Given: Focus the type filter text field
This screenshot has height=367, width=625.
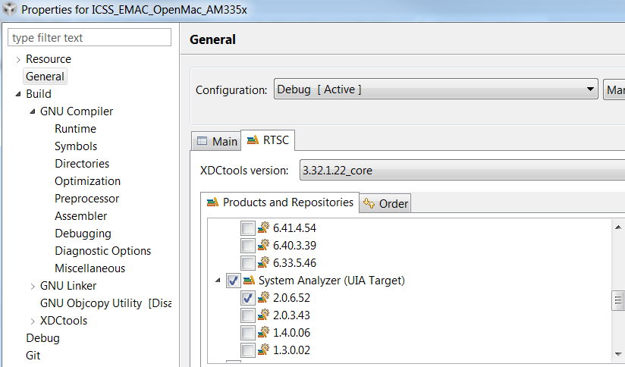Looking at the screenshot, I should (90, 38).
